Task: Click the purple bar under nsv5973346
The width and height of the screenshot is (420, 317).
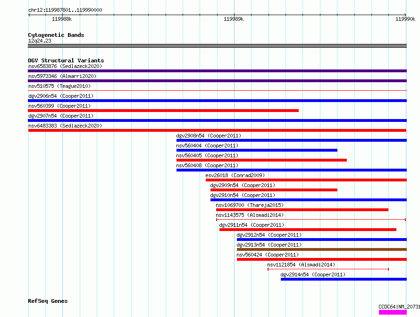Action: point(217,81)
